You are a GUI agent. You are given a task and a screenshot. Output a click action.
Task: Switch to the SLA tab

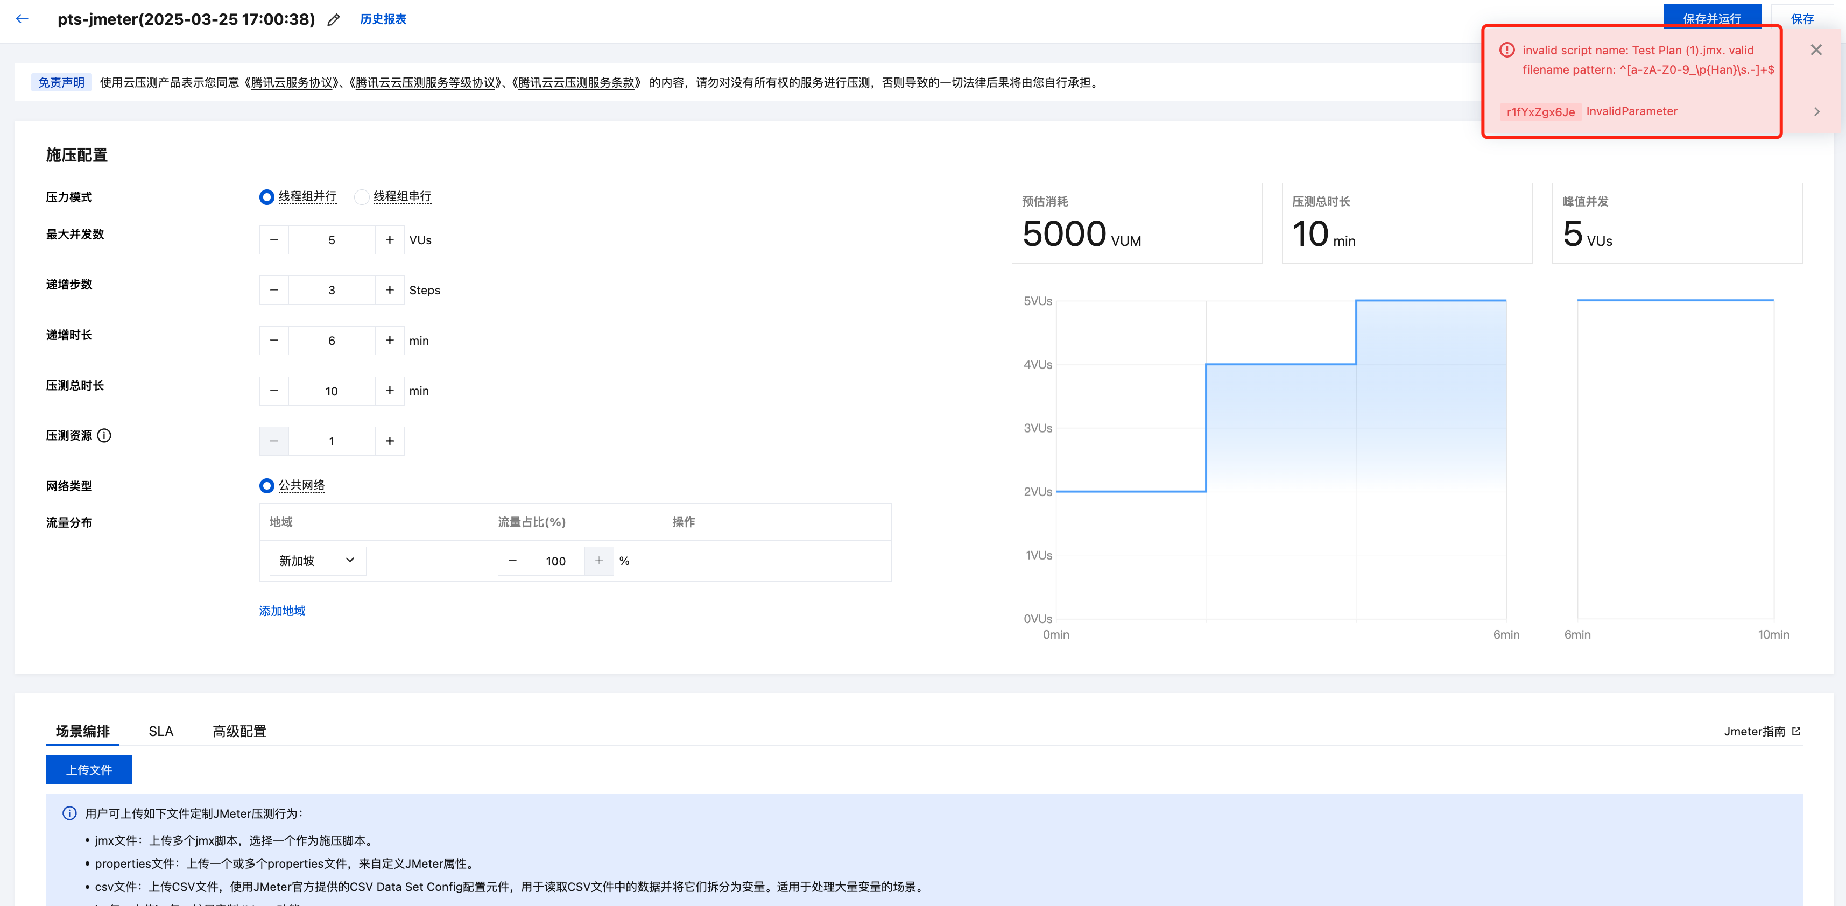(160, 731)
